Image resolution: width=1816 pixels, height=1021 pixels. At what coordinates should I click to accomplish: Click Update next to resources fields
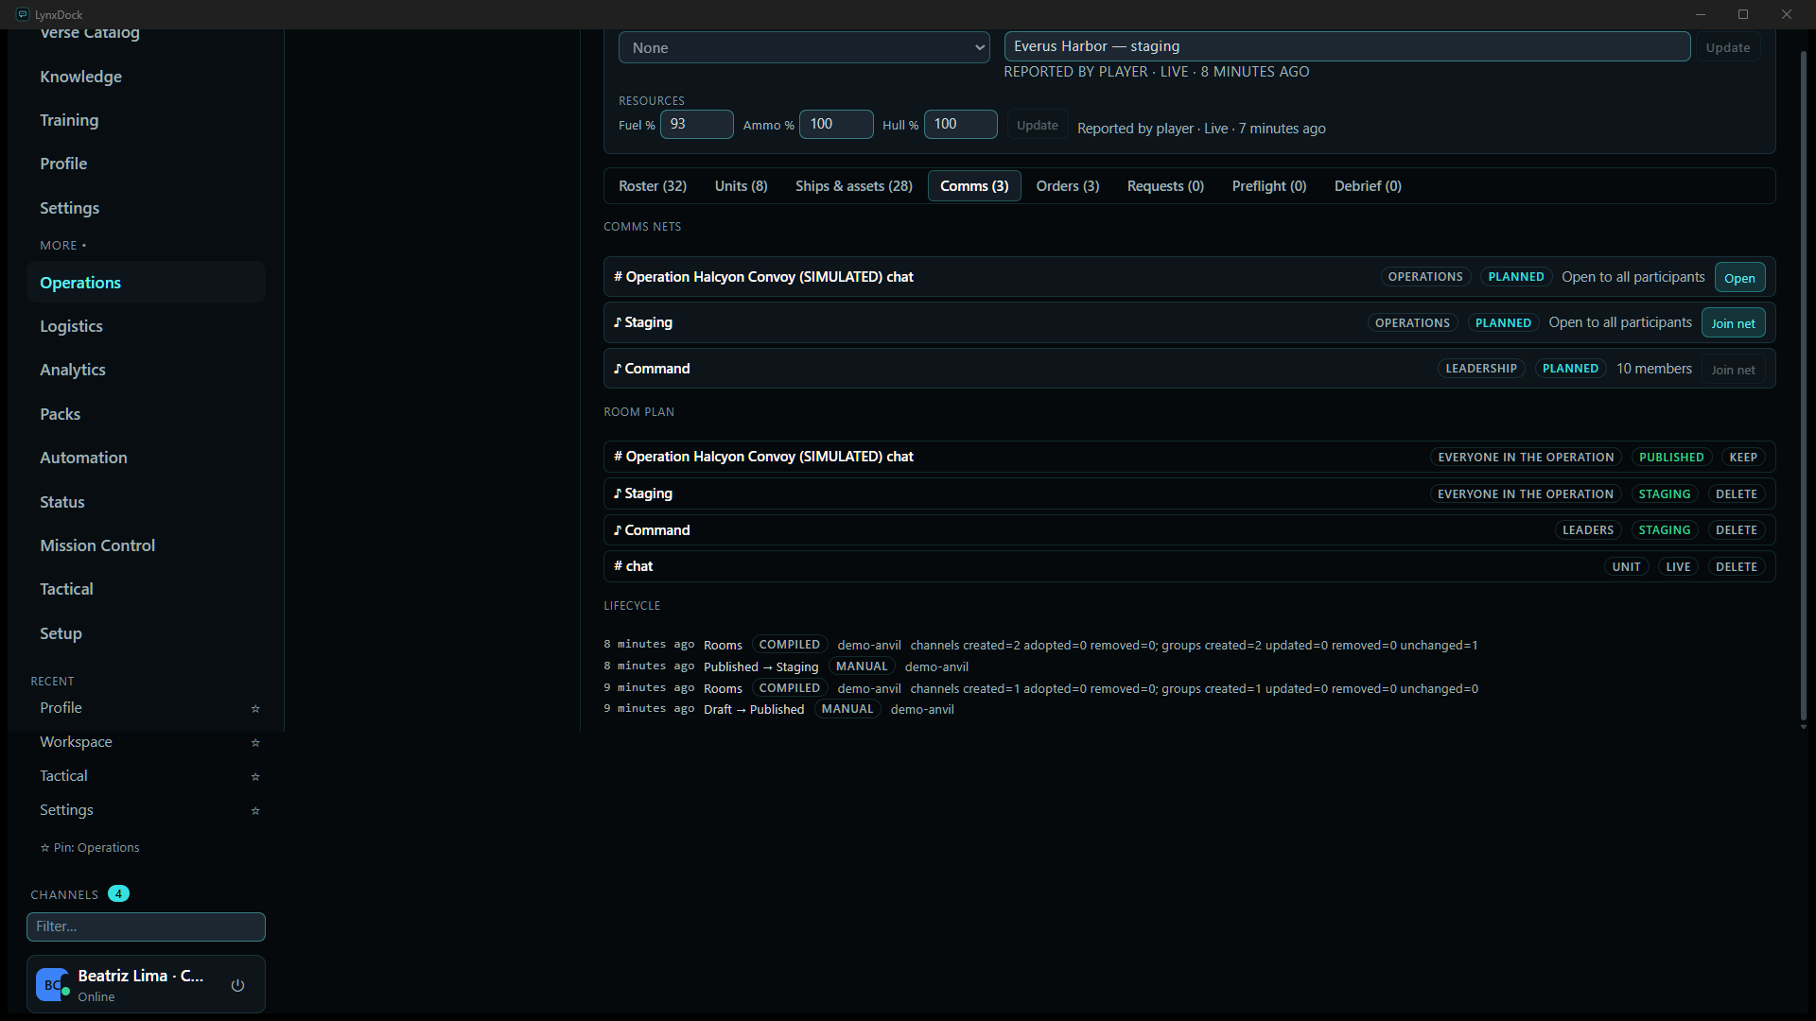pos(1037,125)
